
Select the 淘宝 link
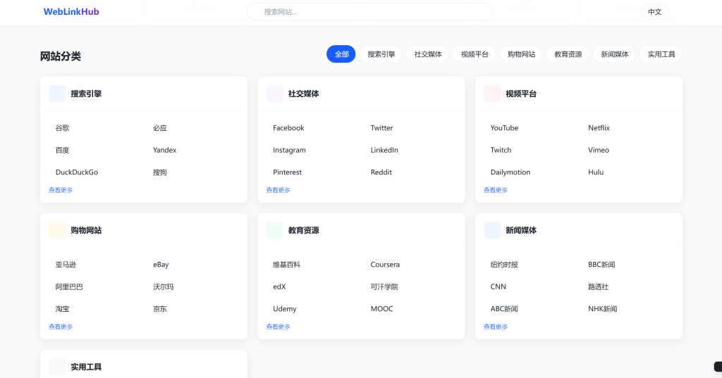(x=63, y=308)
